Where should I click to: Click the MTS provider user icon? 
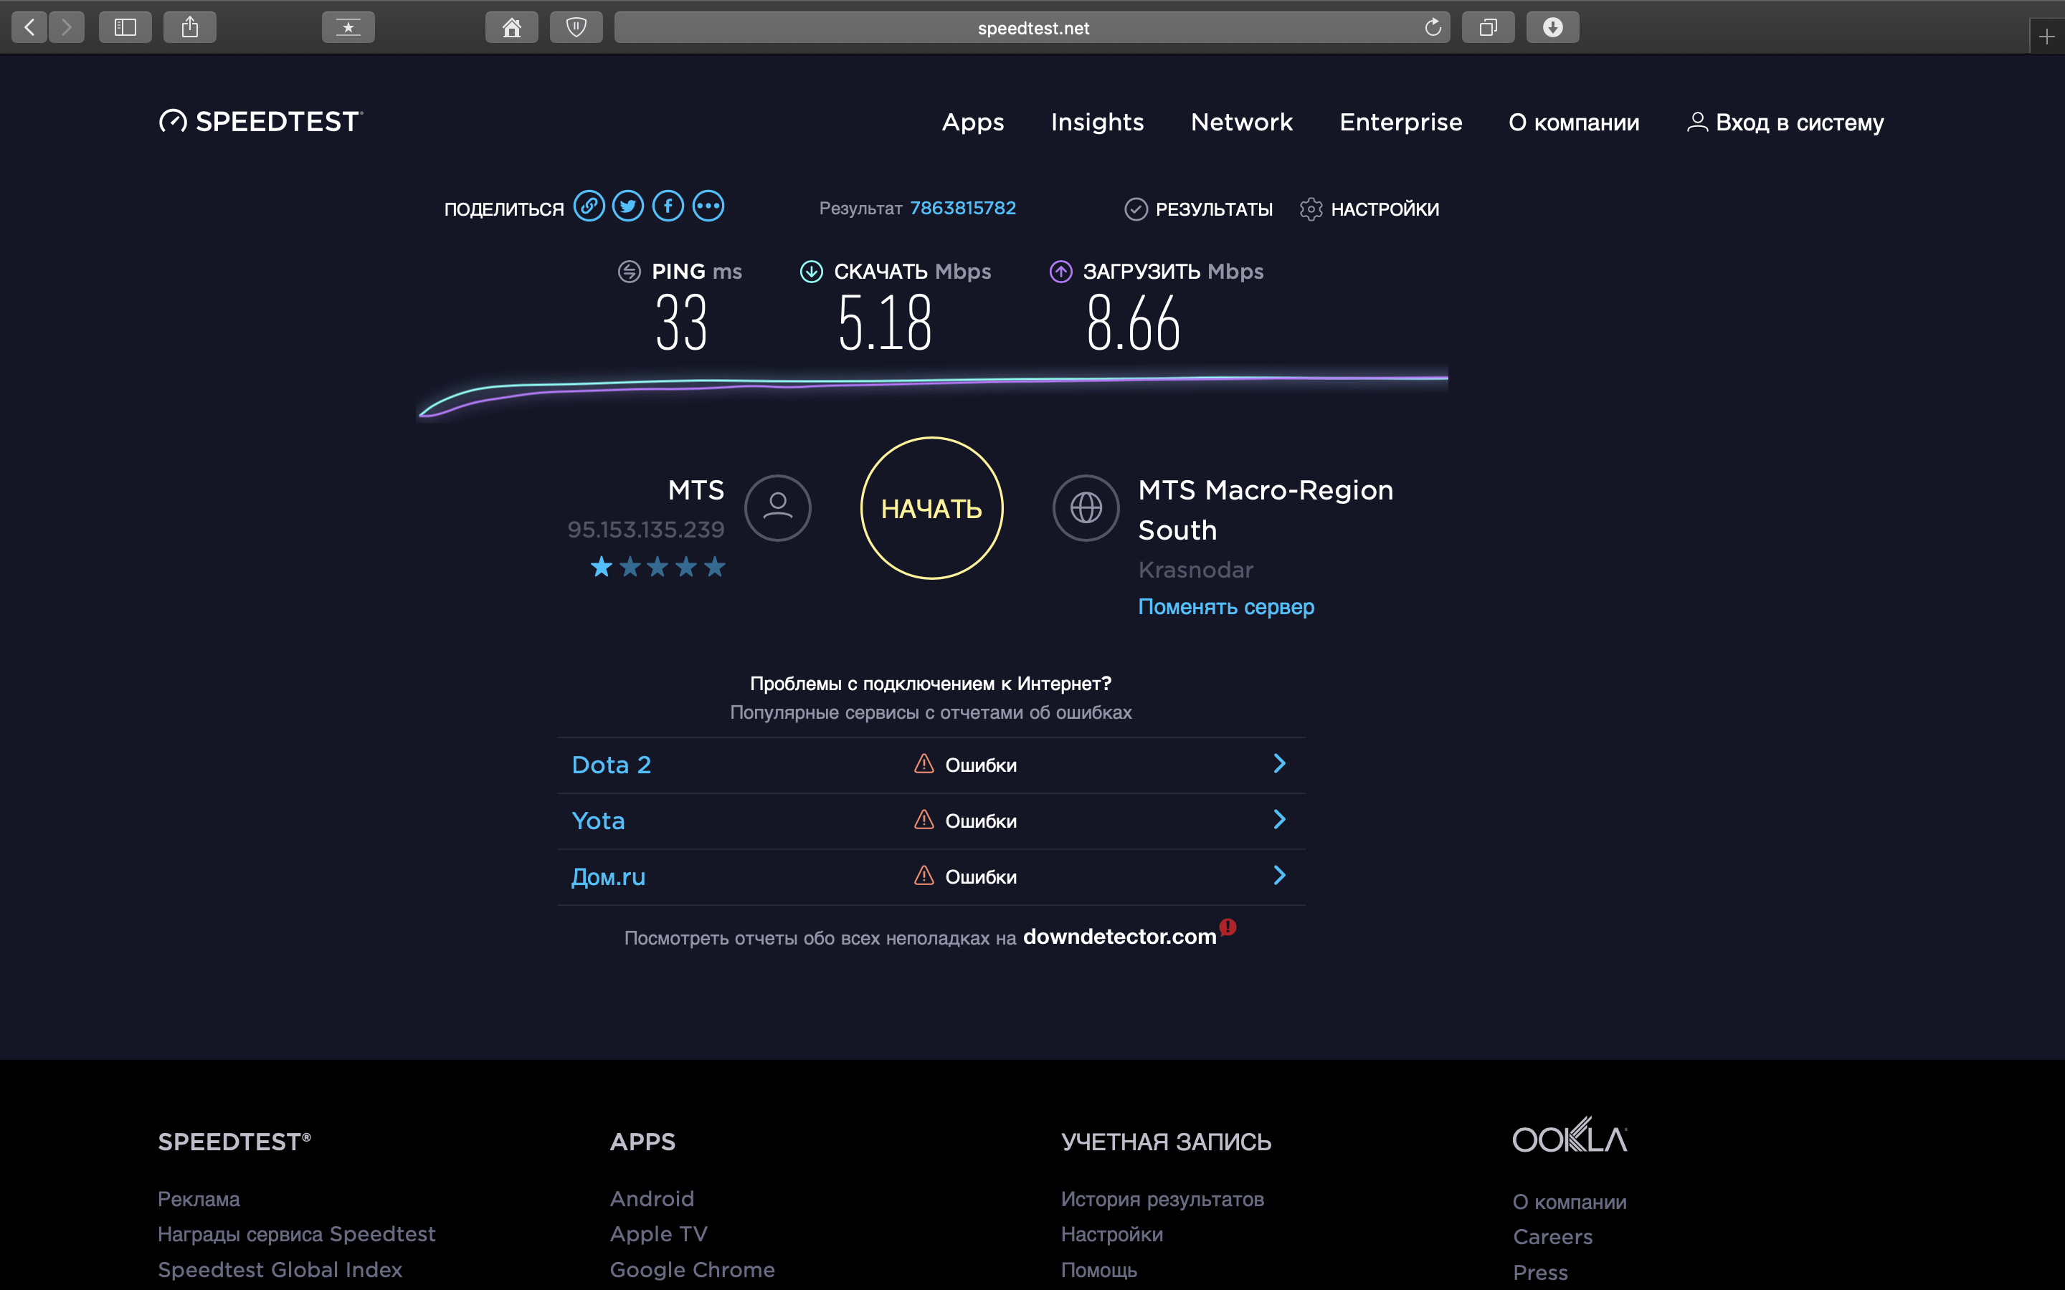pos(777,507)
